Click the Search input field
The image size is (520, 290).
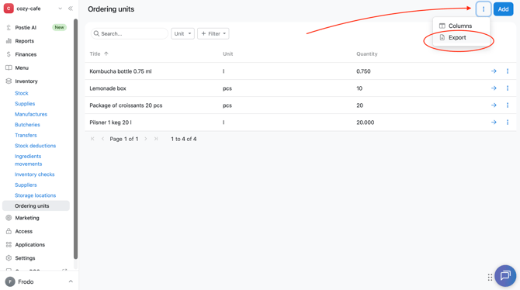point(130,33)
